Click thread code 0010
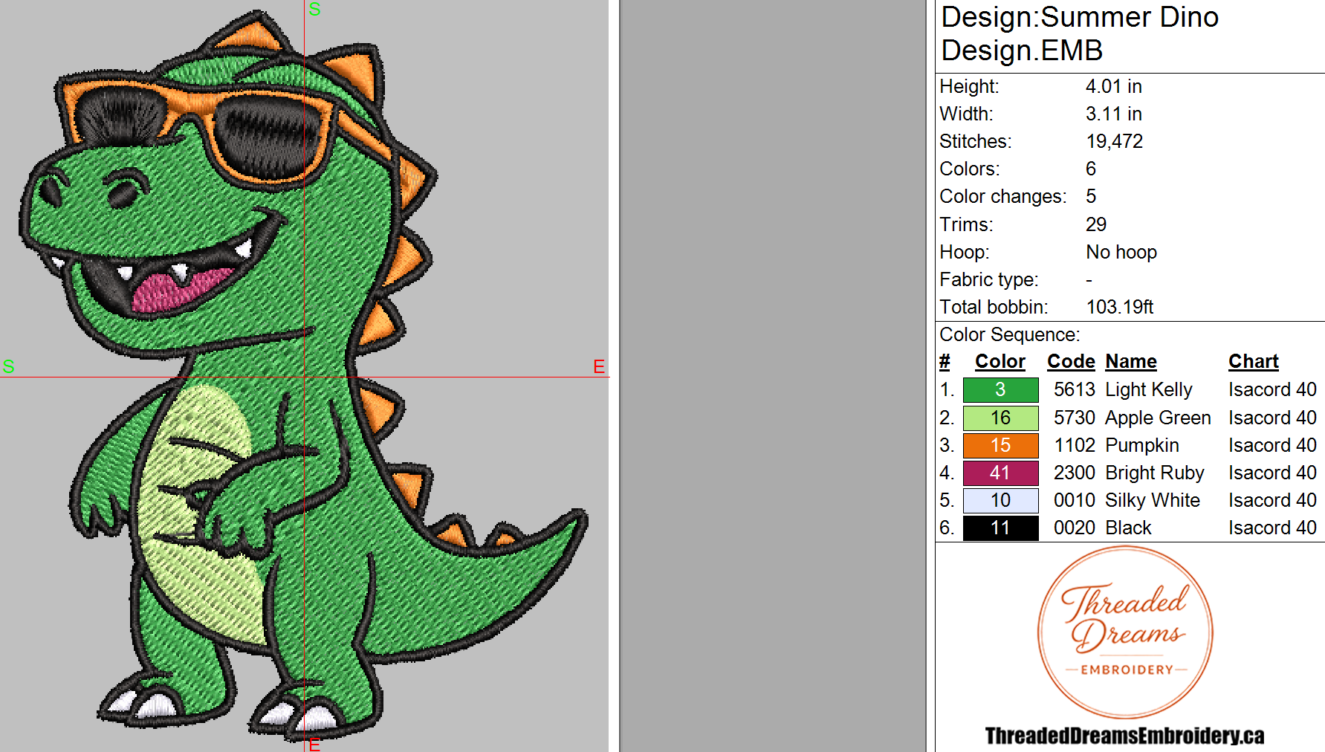The width and height of the screenshot is (1325, 752). click(x=1075, y=501)
